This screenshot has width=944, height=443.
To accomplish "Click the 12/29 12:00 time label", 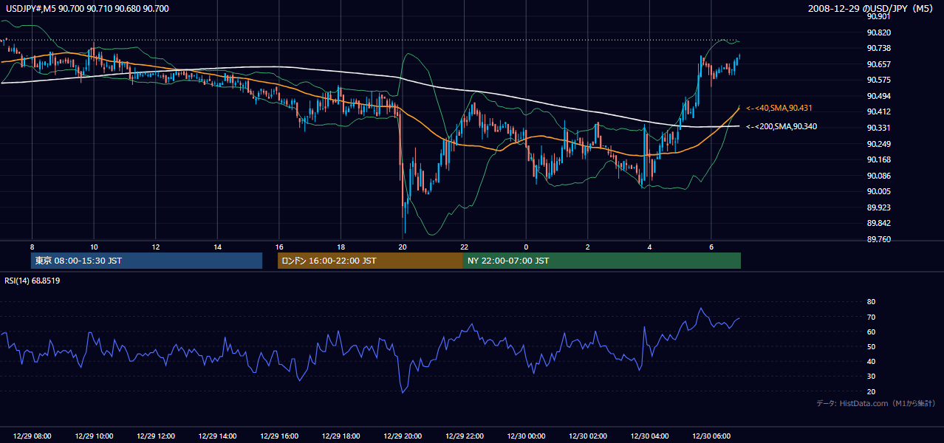I will 156,436.
